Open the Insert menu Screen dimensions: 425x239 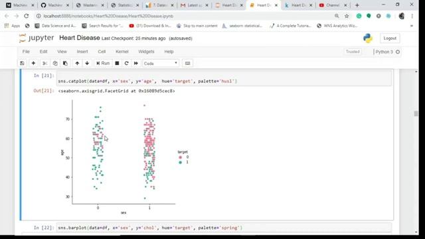82,52
